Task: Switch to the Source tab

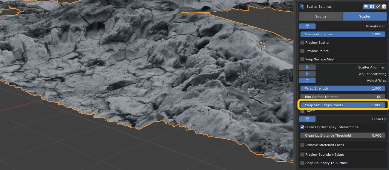Action: pyautogui.click(x=321, y=16)
